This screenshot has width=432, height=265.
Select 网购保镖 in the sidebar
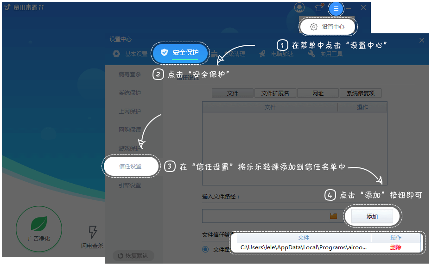(x=130, y=130)
